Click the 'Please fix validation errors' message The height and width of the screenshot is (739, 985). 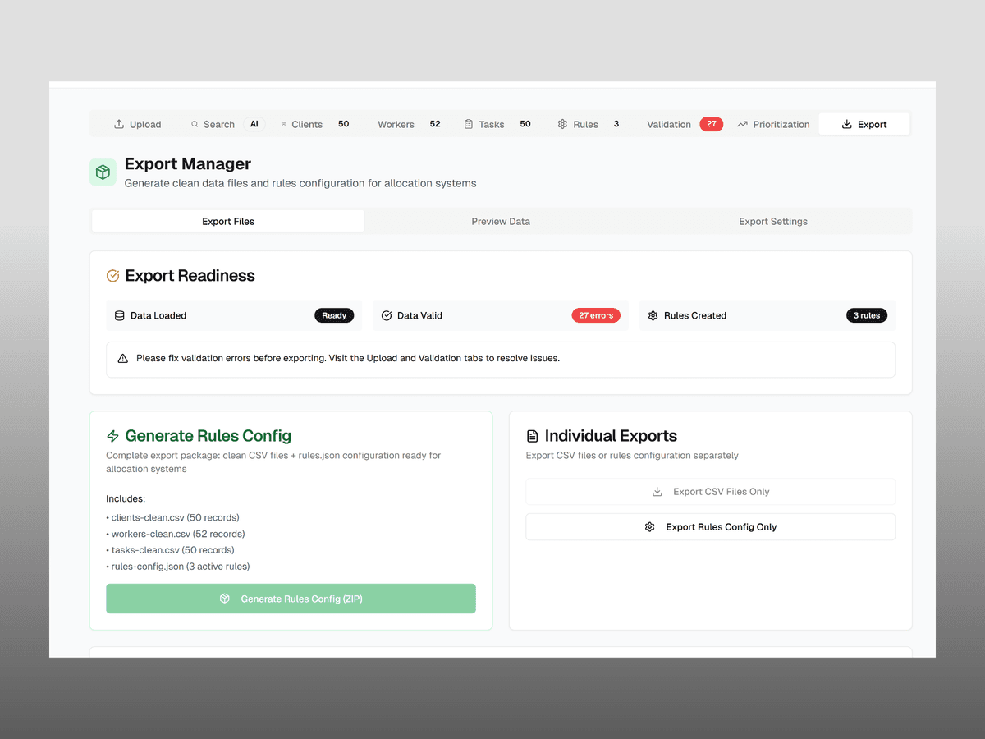(348, 359)
